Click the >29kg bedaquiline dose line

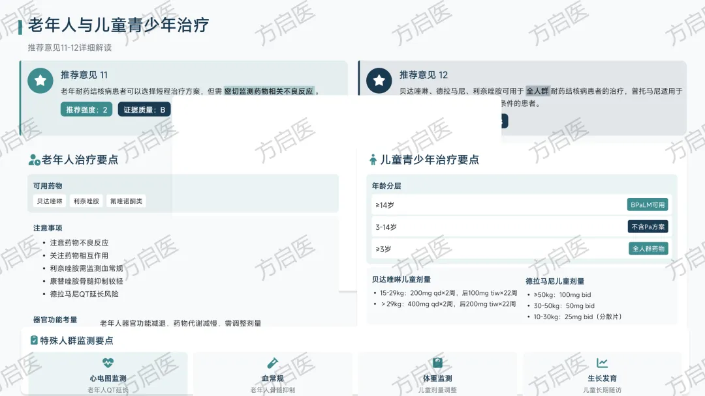coord(448,304)
